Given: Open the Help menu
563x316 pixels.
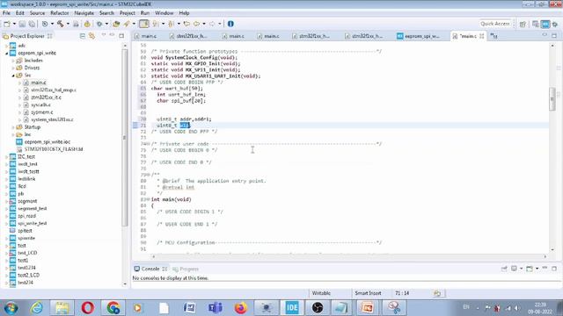Looking at the screenshot, I should click(184, 13).
